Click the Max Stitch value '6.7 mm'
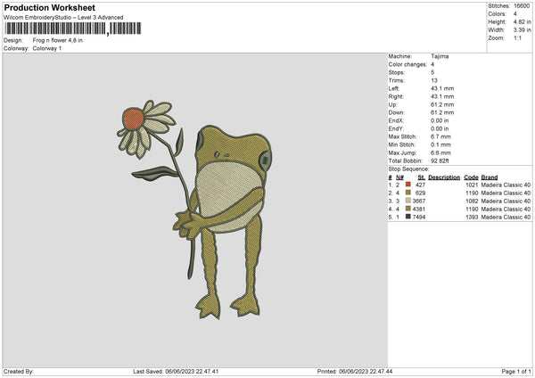Screen dimensions: 535x378 (440, 136)
